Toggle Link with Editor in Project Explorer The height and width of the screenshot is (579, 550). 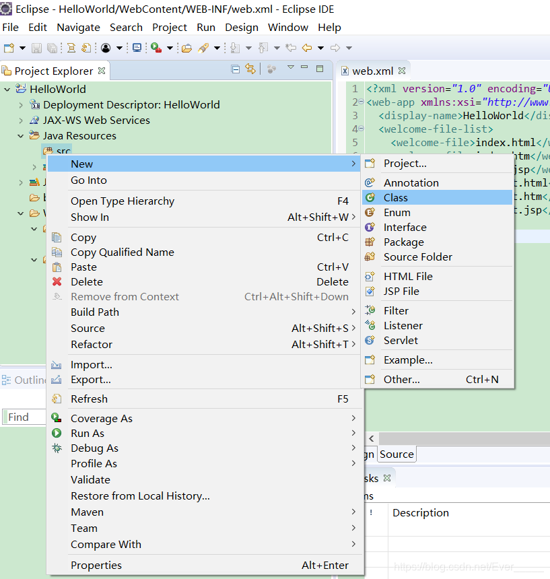pyautogui.click(x=250, y=69)
